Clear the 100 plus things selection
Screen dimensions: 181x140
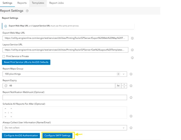click(118, 74)
